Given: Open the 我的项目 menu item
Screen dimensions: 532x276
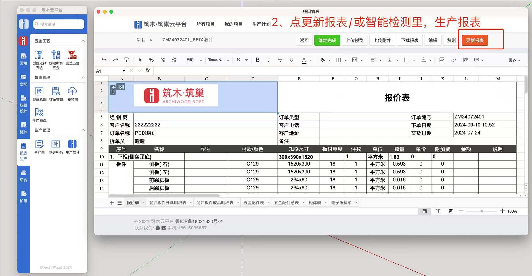Looking at the screenshot, I should point(233,24).
